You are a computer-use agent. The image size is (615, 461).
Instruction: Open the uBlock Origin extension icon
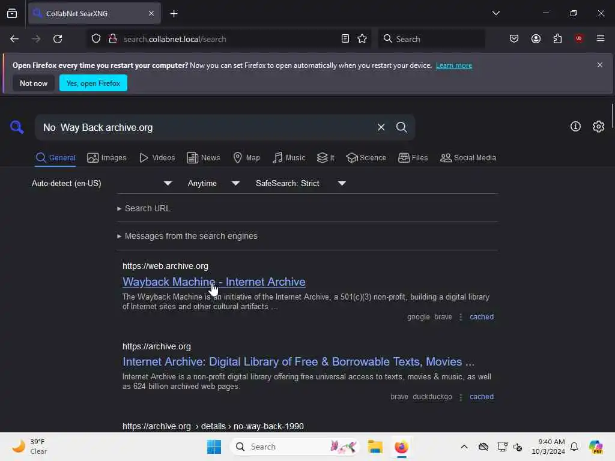[579, 38]
